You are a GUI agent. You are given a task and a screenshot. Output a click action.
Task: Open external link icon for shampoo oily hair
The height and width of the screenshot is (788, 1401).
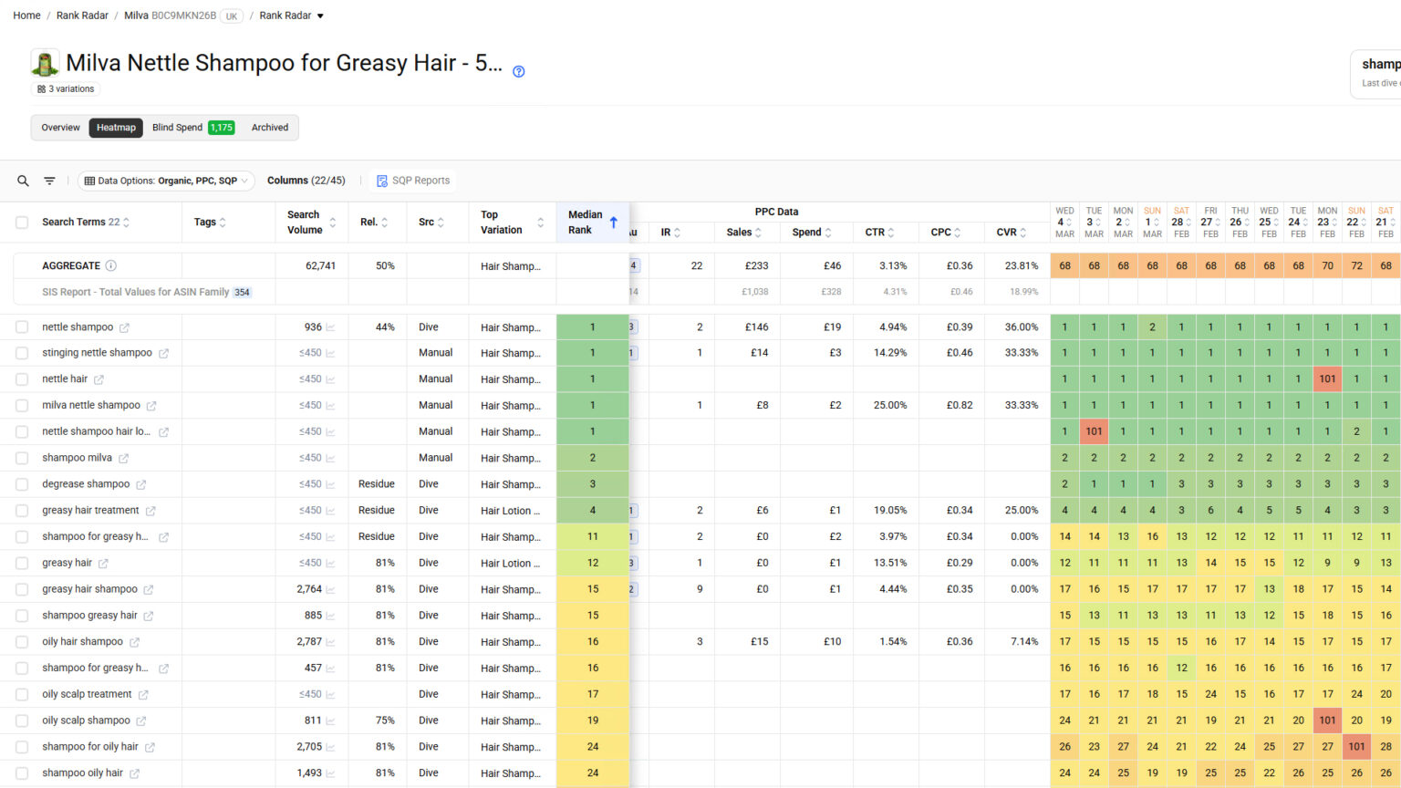click(x=134, y=773)
